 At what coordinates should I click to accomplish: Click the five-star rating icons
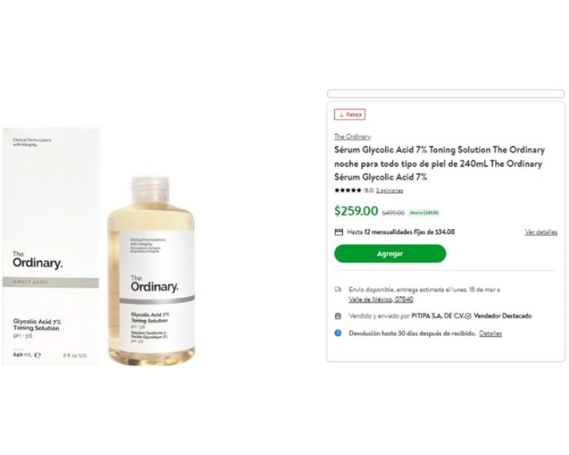coord(347,190)
